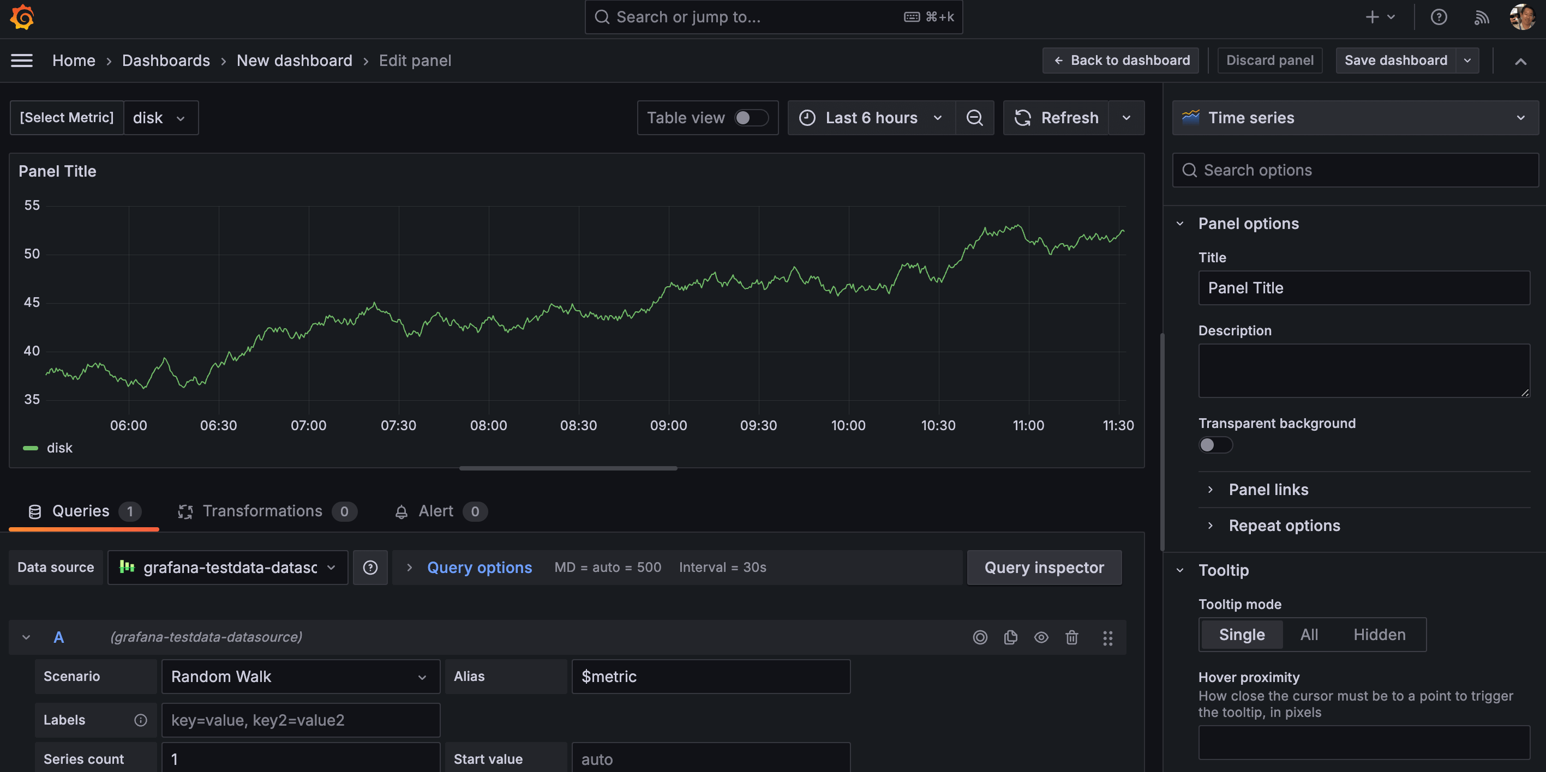Click data source help icon
Viewport: 1546px width, 772px height.
coord(370,568)
